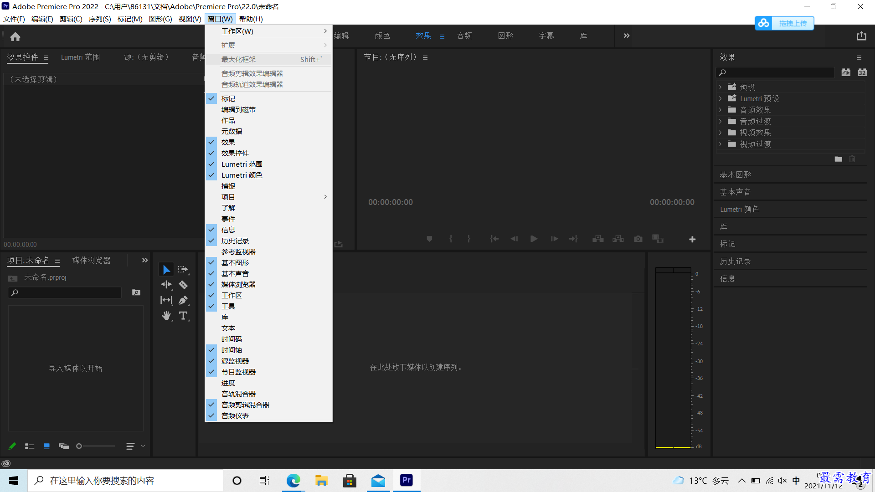Toggle 音频仪表 in Window menu
875x492 pixels.
269,415
